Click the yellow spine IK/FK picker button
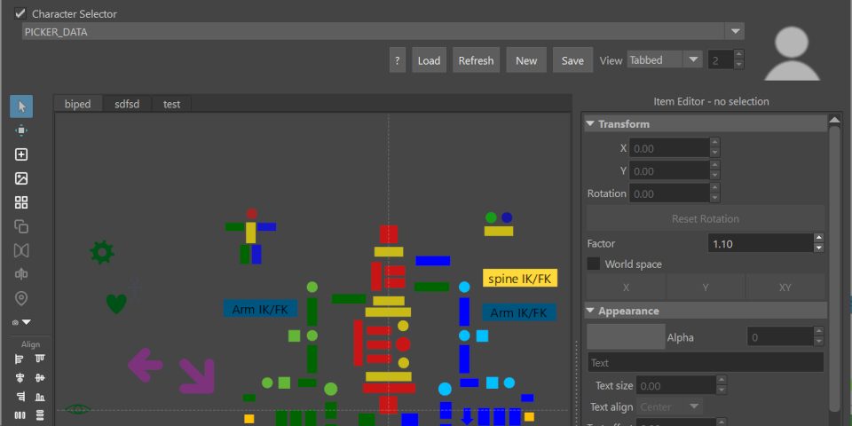 tap(519, 279)
